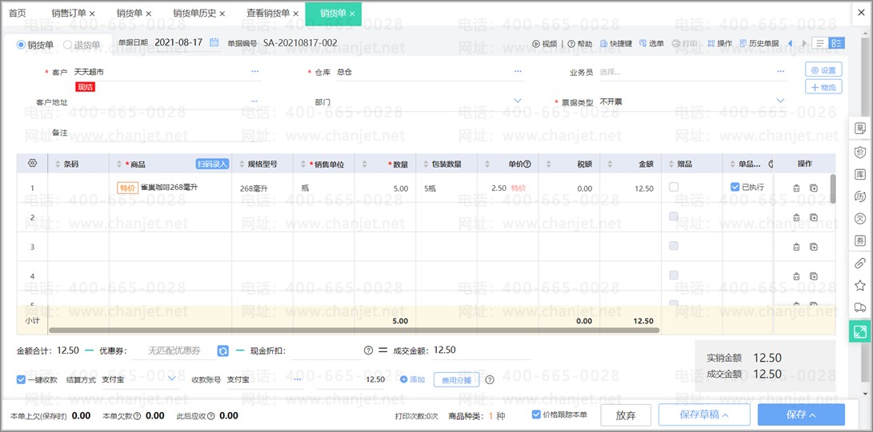The height and width of the screenshot is (432, 873).
Task: Uncheck the 已执行 checkbox in row 1
Action: click(x=735, y=187)
